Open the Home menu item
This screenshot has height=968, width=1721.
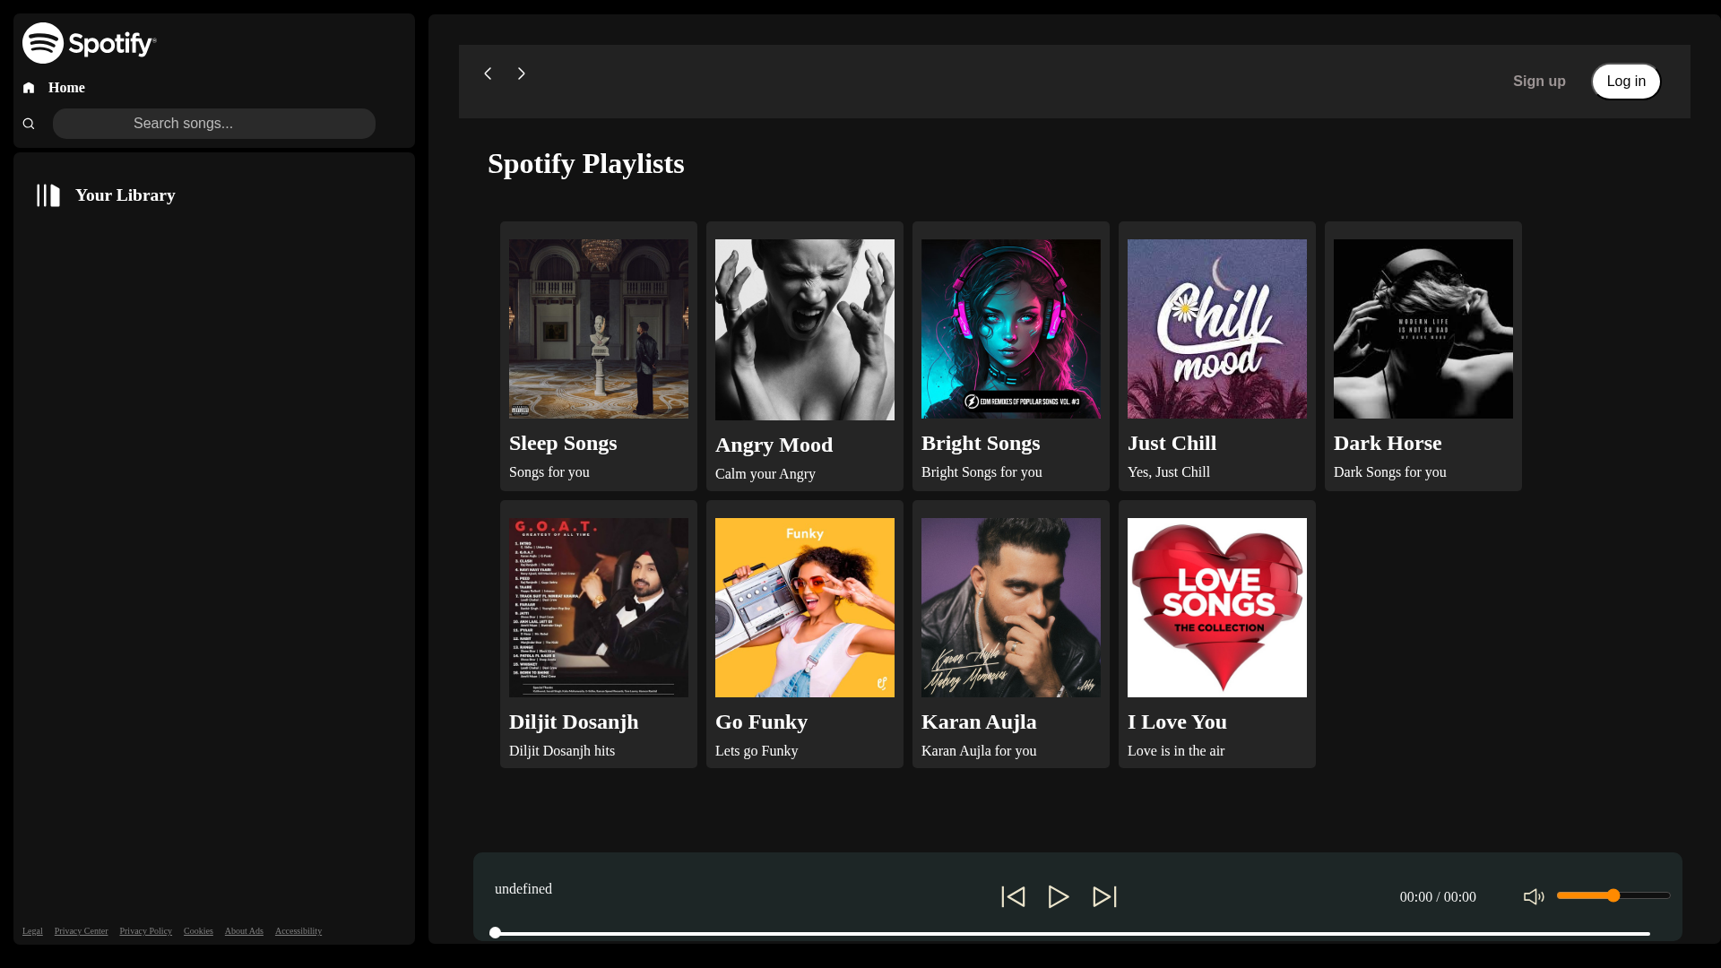click(66, 88)
